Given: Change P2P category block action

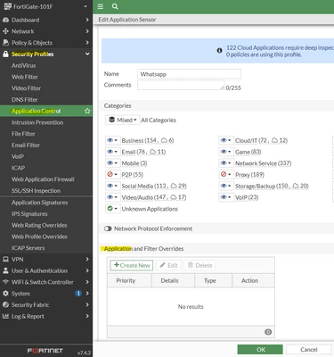Looking at the screenshot, I should pos(112,175).
